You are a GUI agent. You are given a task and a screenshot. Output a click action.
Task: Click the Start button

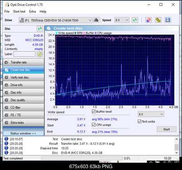[x=167, y=129]
